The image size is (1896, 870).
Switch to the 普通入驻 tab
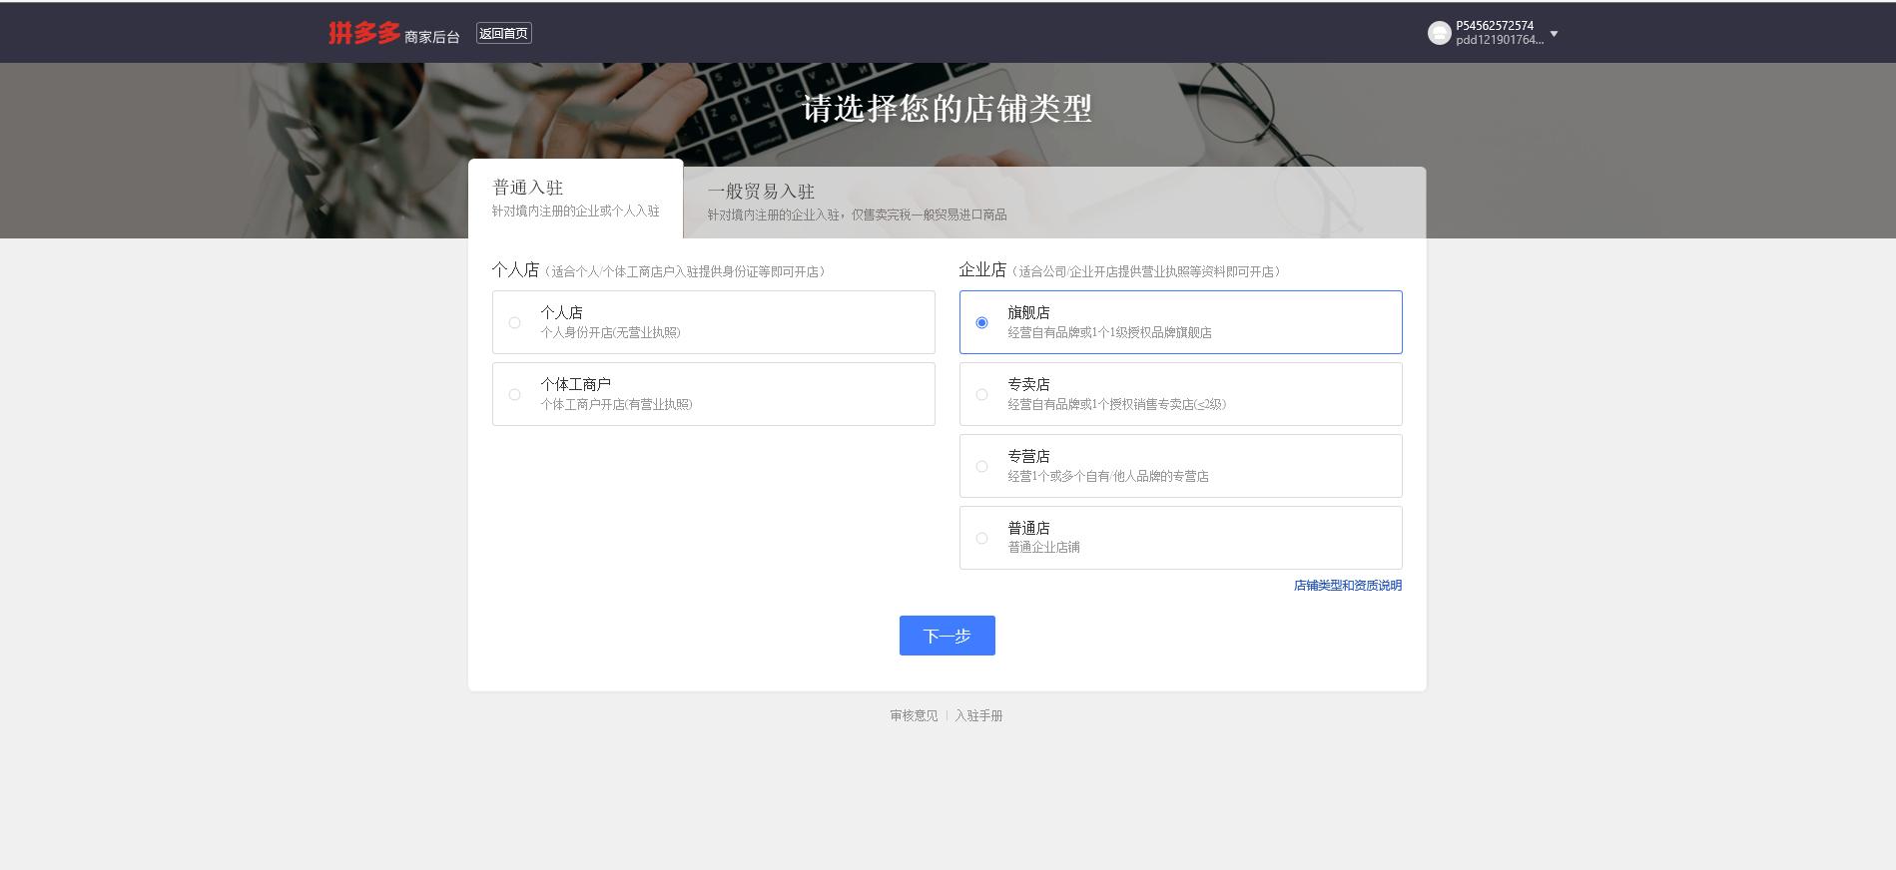pos(576,199)
